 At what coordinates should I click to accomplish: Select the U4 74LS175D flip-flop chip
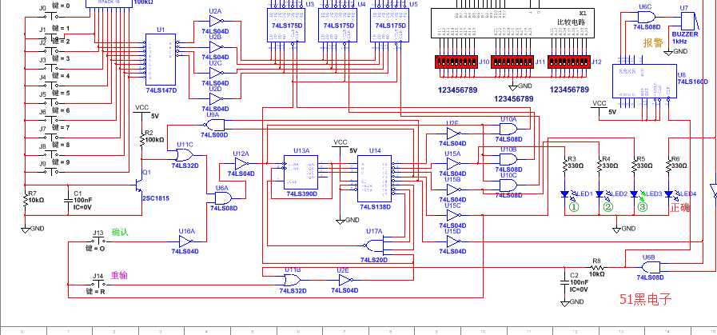point(338,25)
